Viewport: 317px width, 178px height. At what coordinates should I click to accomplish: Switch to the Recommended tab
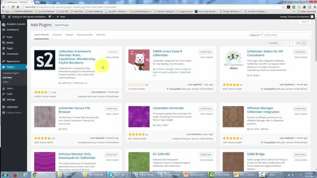pyautogui.click(x=85, y=35)
